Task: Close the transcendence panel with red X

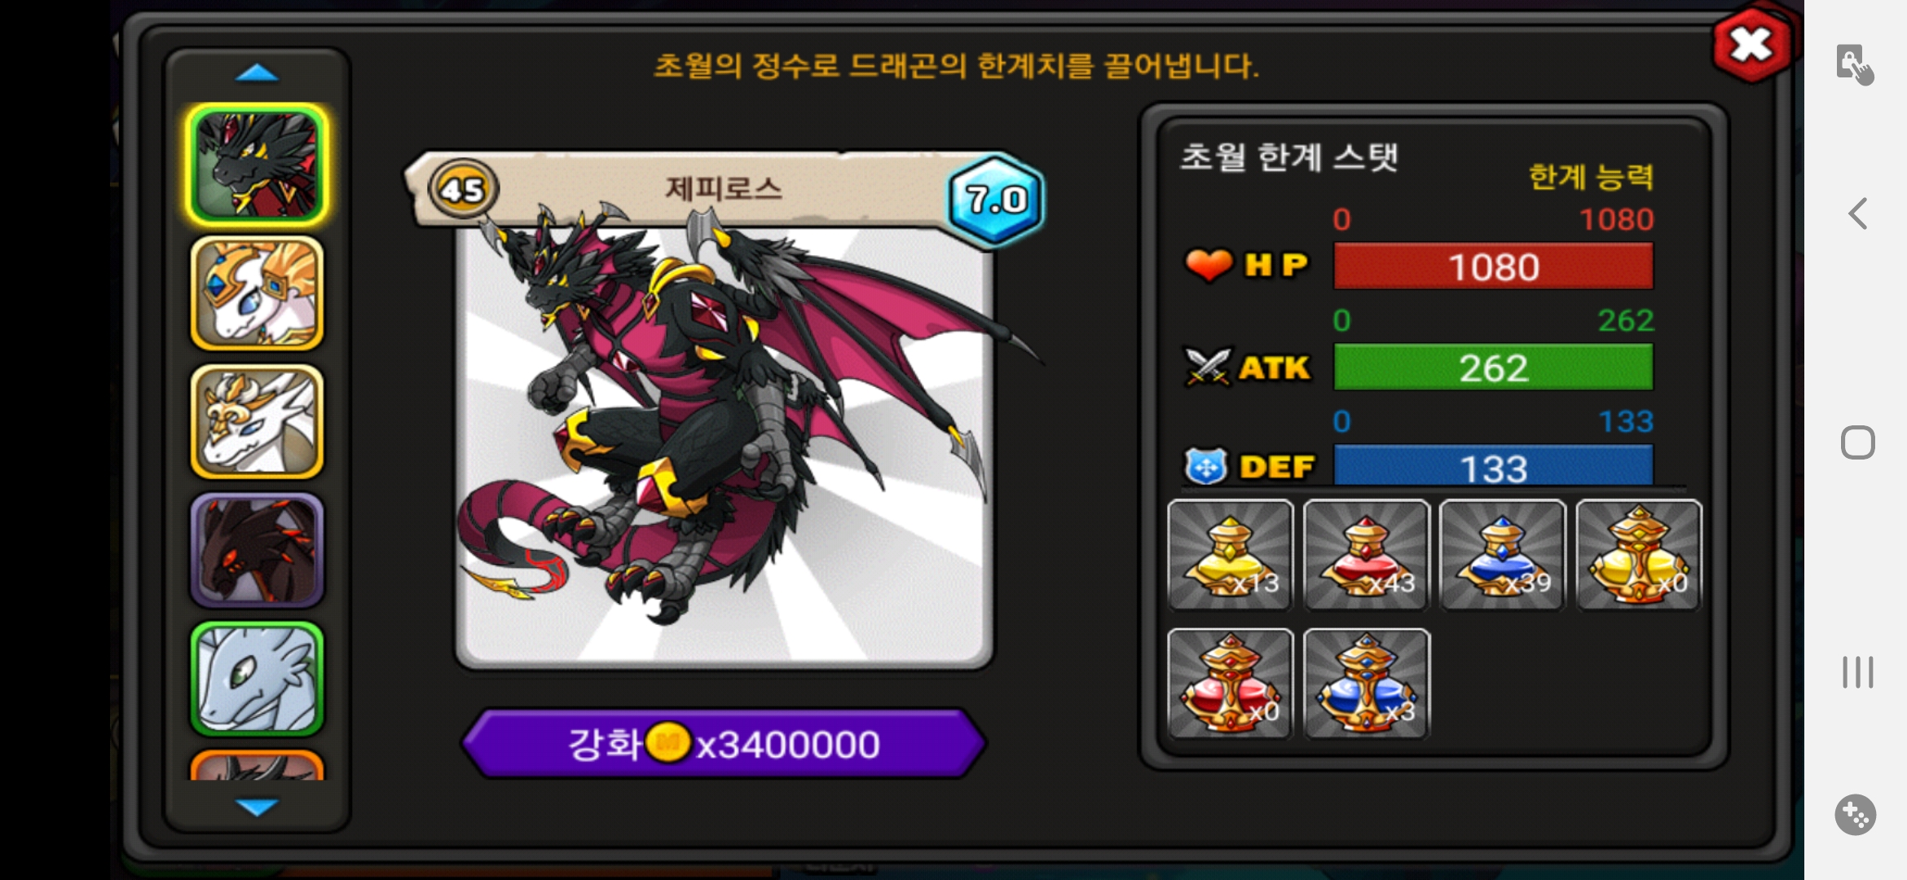Action: (x=1751, y=45)
